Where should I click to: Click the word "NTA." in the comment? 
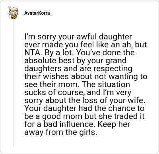pos(33,53)
